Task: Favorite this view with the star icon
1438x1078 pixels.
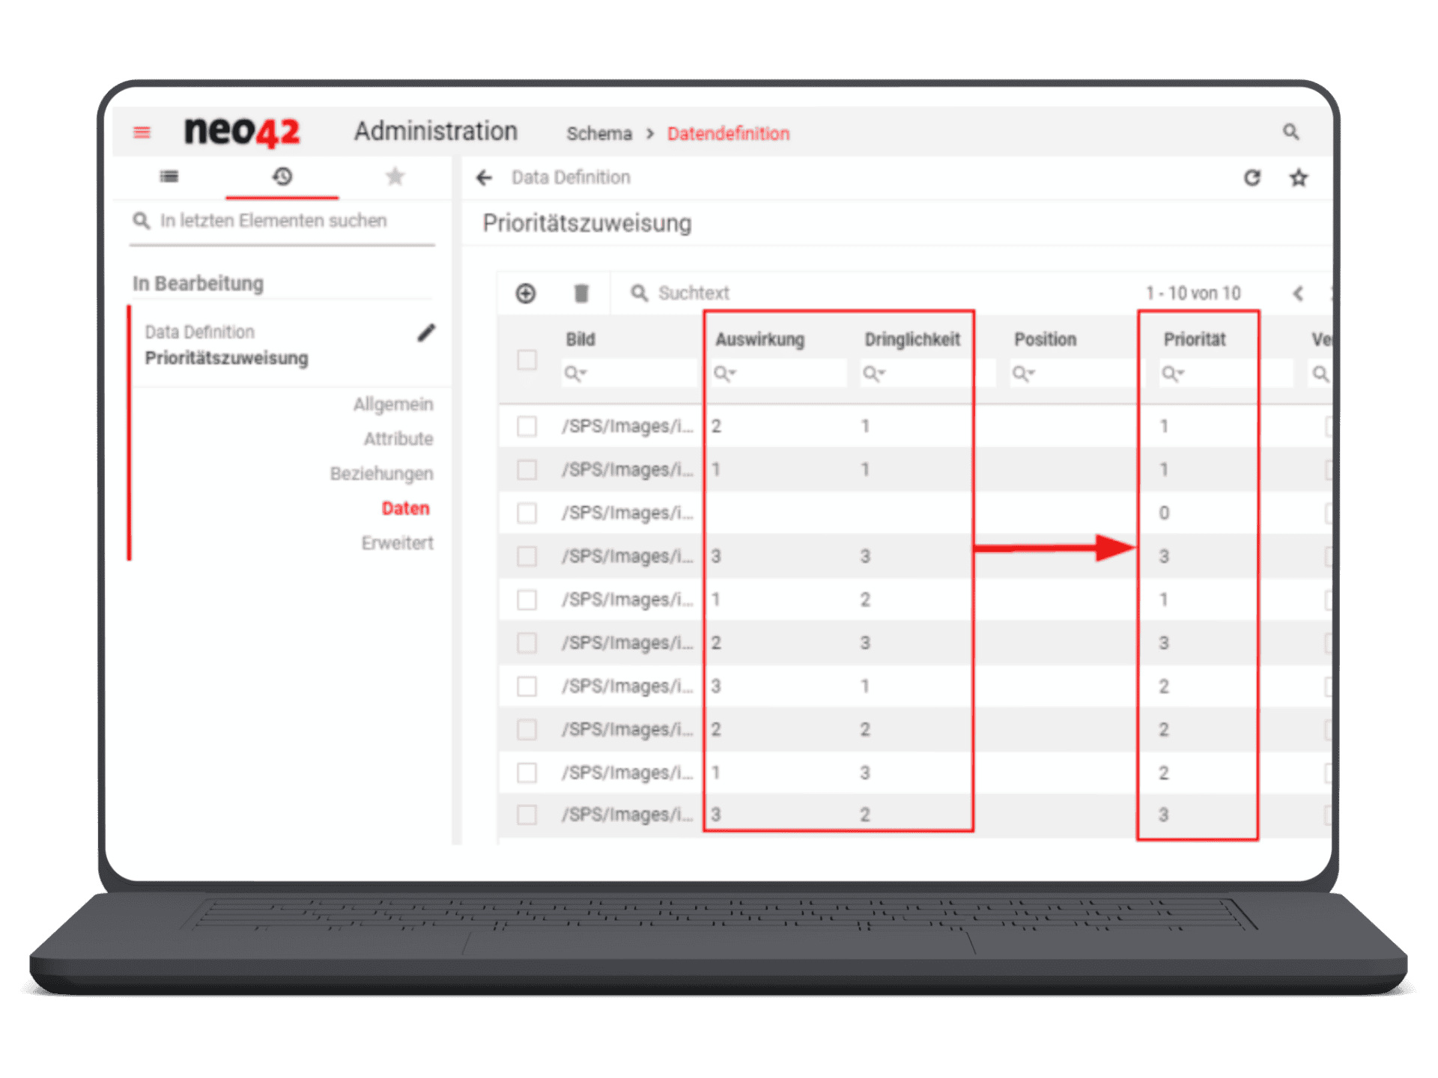Action: pos(1298,178)
